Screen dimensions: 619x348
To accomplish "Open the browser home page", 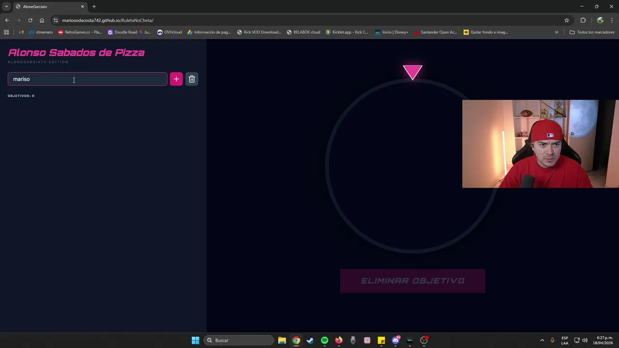I will 42,20.
